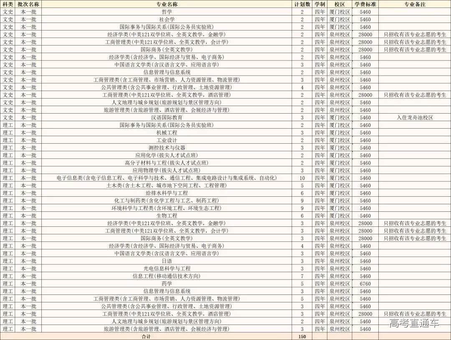Click the 批次名称 column header
Screen dimensions: 451x340
pyautogui.click(x=28, y=4)
